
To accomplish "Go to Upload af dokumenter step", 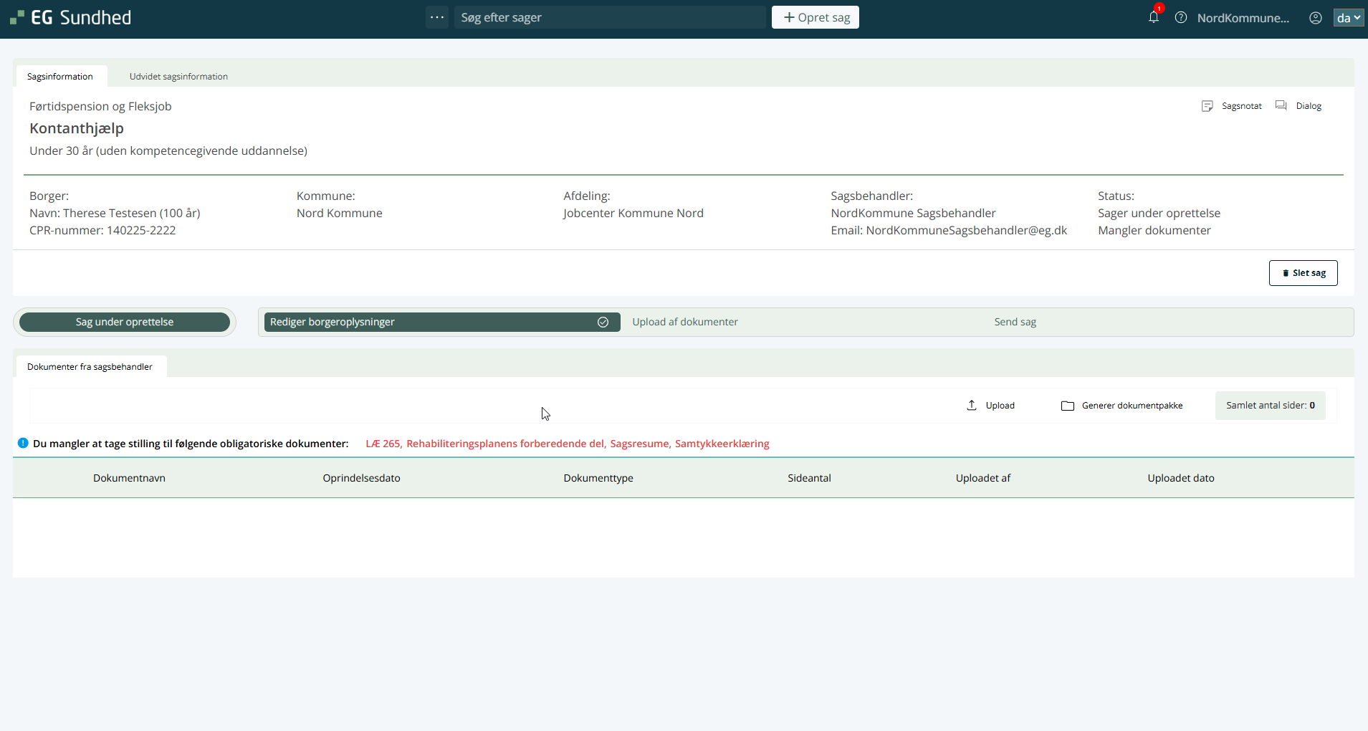I will (x=685, y=322).
